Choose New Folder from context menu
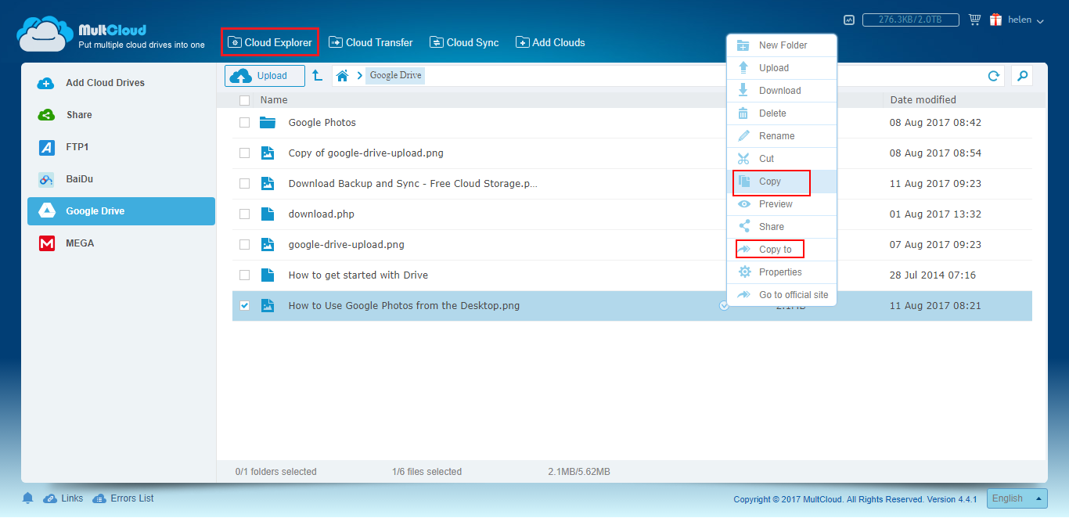This screenshot has height=518, width=1069. point(782,45)
